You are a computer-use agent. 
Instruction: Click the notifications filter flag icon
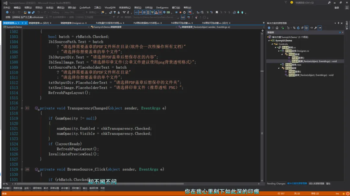tap(286, 3)
